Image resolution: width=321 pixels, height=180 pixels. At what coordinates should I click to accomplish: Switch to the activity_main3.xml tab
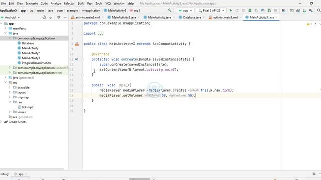point(225,18)
